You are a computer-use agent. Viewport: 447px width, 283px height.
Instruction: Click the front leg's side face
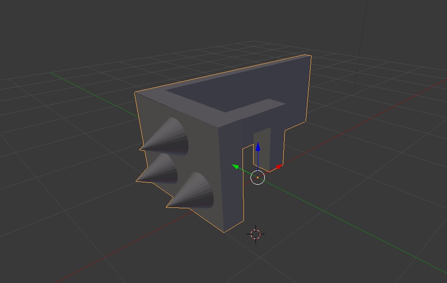(x=231, y=174)
